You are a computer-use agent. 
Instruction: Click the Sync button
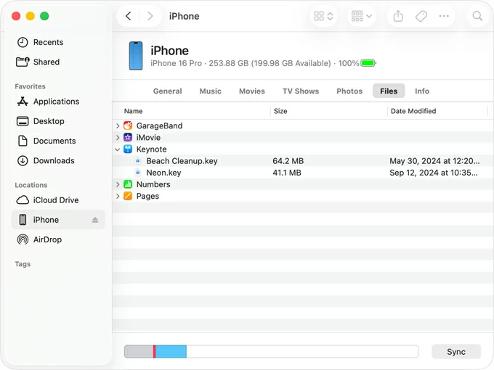point(456,352)
